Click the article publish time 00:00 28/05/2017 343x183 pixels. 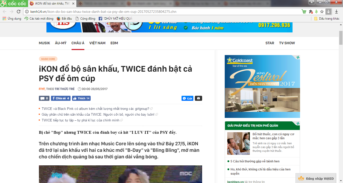click(x=95, y=89)
